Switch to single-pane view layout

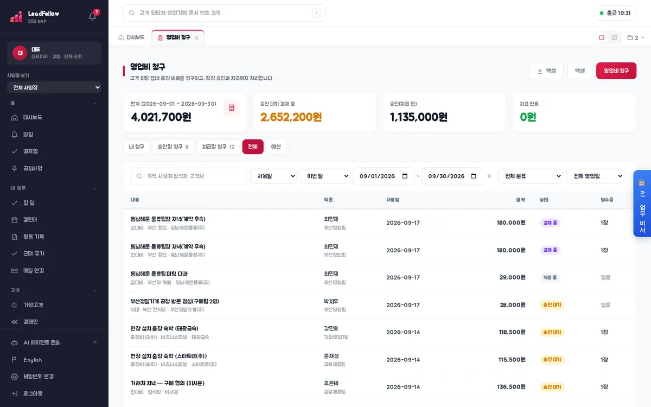coord(602,37)
